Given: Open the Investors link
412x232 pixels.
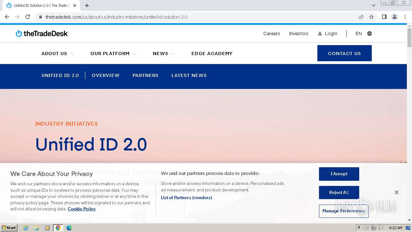Looking at the screenshot, I should [x=298, y=34].
